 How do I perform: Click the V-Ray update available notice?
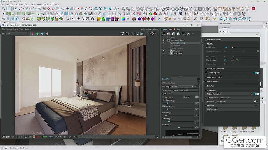pos(150,29)
